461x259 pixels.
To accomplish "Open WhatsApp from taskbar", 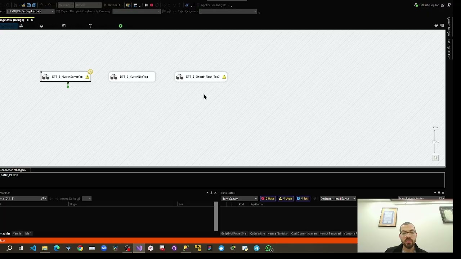I will pyautogui.click(x=268, y=248).
